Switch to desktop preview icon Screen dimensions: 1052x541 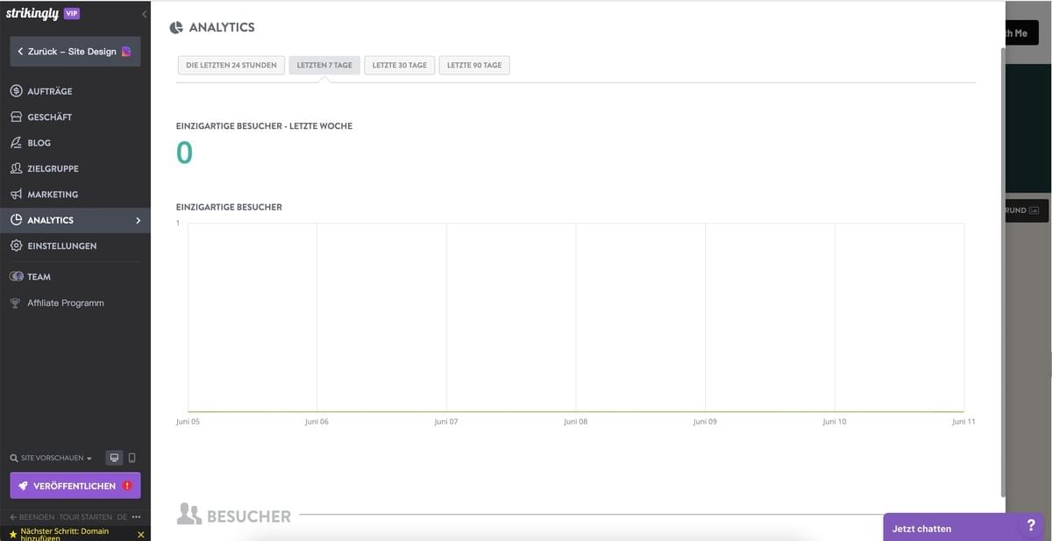tap(114, 458)
